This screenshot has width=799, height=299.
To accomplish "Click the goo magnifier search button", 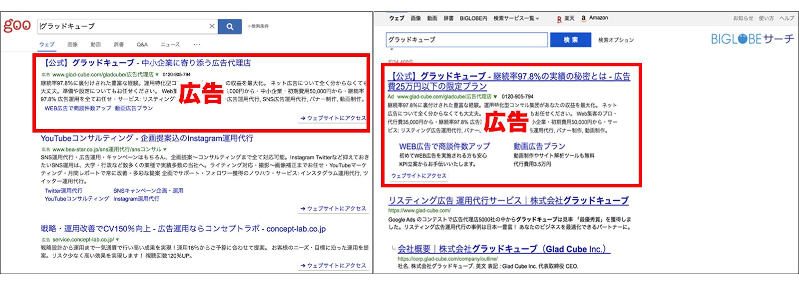I will tap(230, 26).
